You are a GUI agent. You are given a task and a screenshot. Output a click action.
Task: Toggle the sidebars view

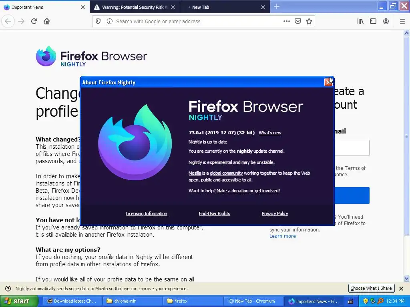373,21
